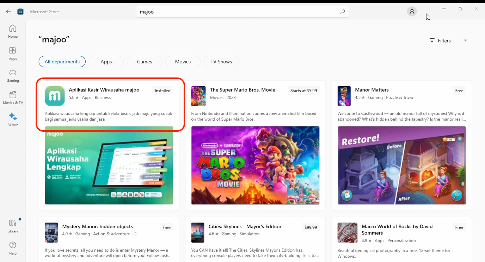Click the "majoo" search results heading
The image size is (485, 262).
(54, 39)
